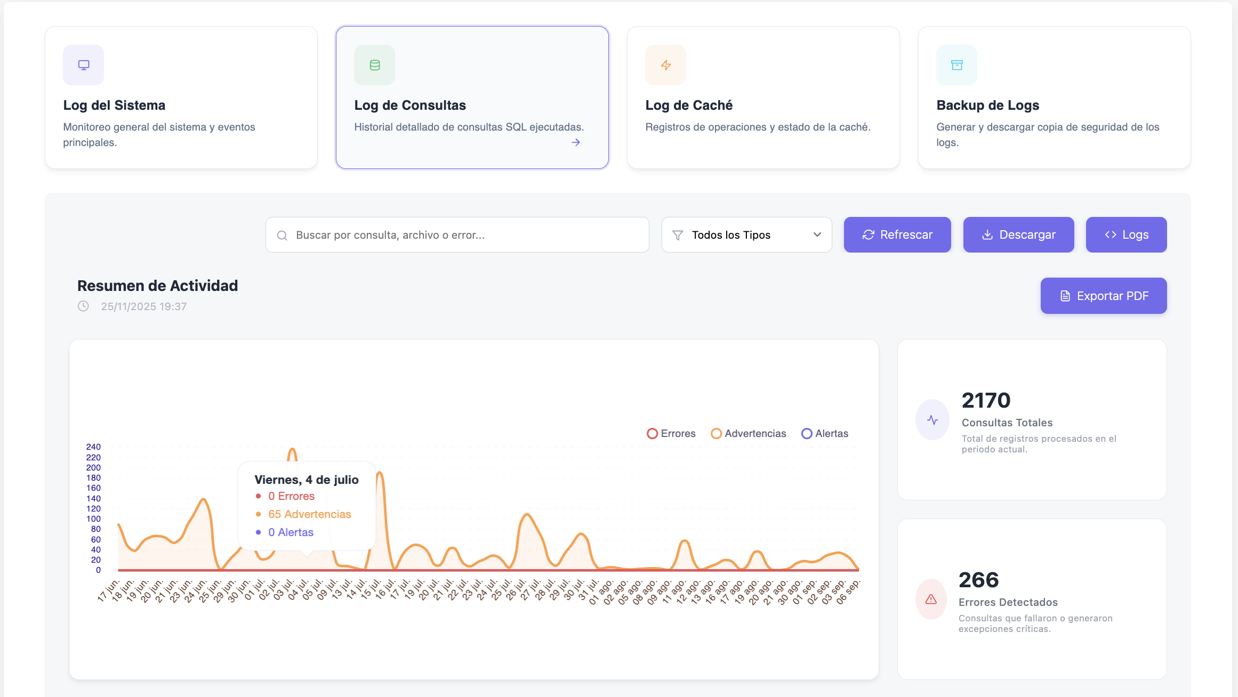Toggle the Alertas series in chart legend

pos(824,434)
